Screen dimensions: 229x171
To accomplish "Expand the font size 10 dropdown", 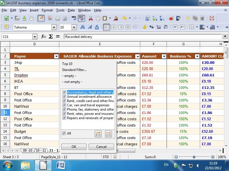I will click(74, 27).
